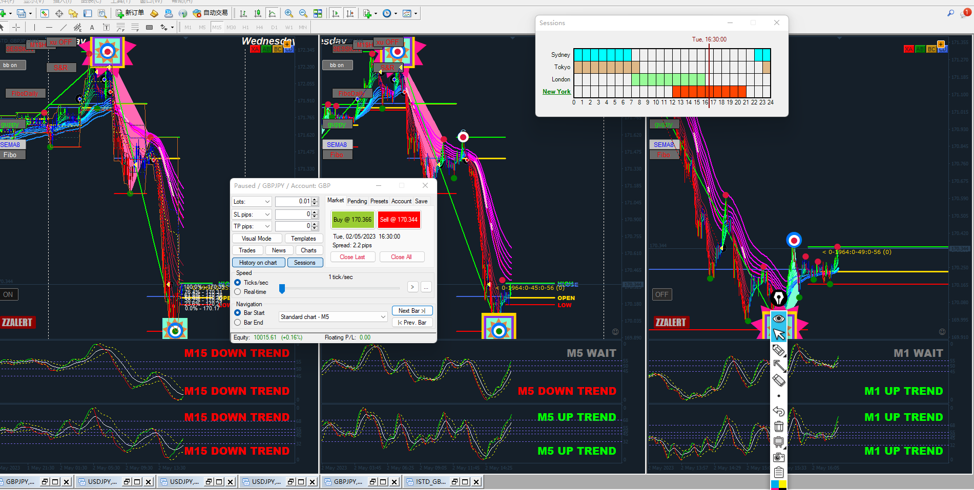Pick the cyan-yellow color swatch in the annotation toolbar
974x490 pixels.
[779, 484]
